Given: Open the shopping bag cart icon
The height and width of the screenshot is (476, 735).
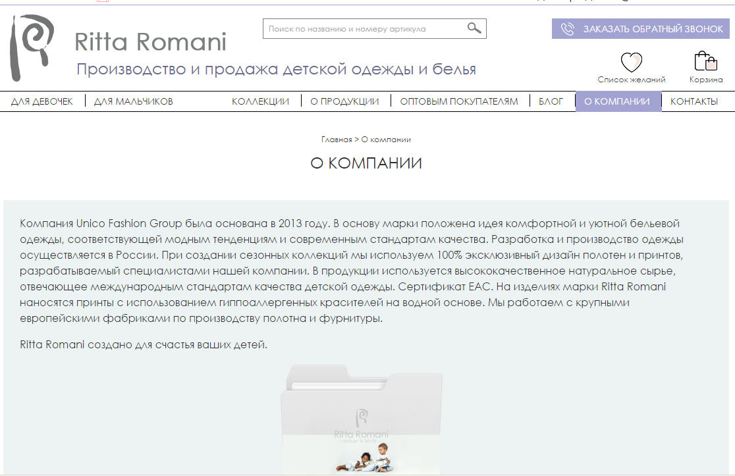Looking at the screenshot, I should point(705,61).
